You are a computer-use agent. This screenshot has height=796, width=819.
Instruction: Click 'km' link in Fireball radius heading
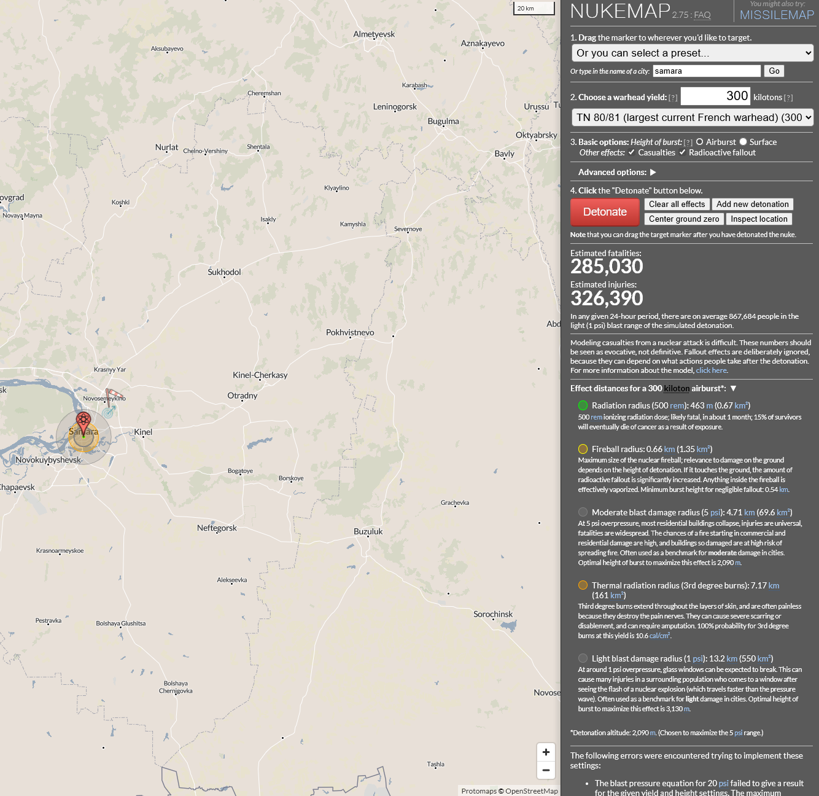pyautogui.click(x=669, y=449)
